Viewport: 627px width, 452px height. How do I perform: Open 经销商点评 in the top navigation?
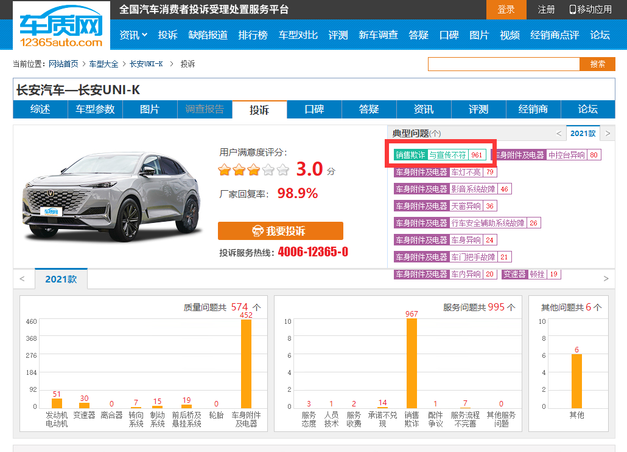pos(555,35)
